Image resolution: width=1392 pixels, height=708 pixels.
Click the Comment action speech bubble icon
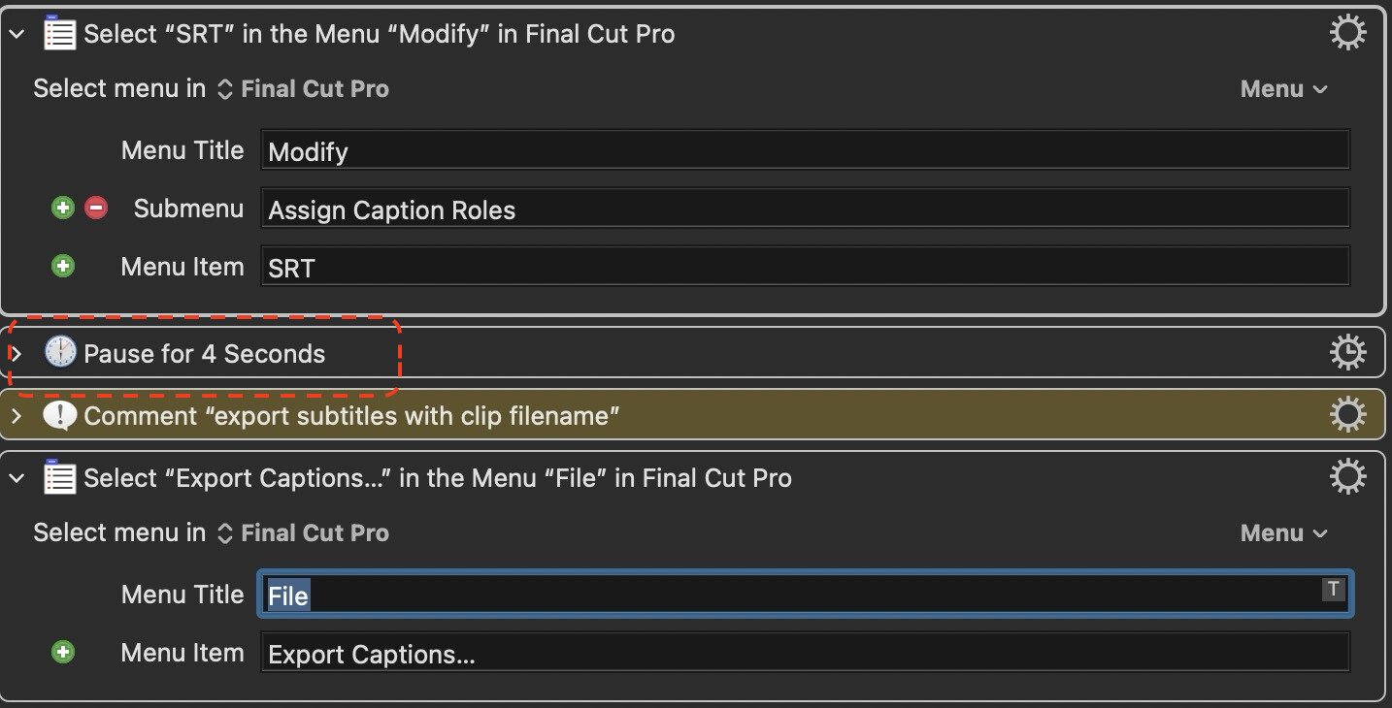pos(60,416)
